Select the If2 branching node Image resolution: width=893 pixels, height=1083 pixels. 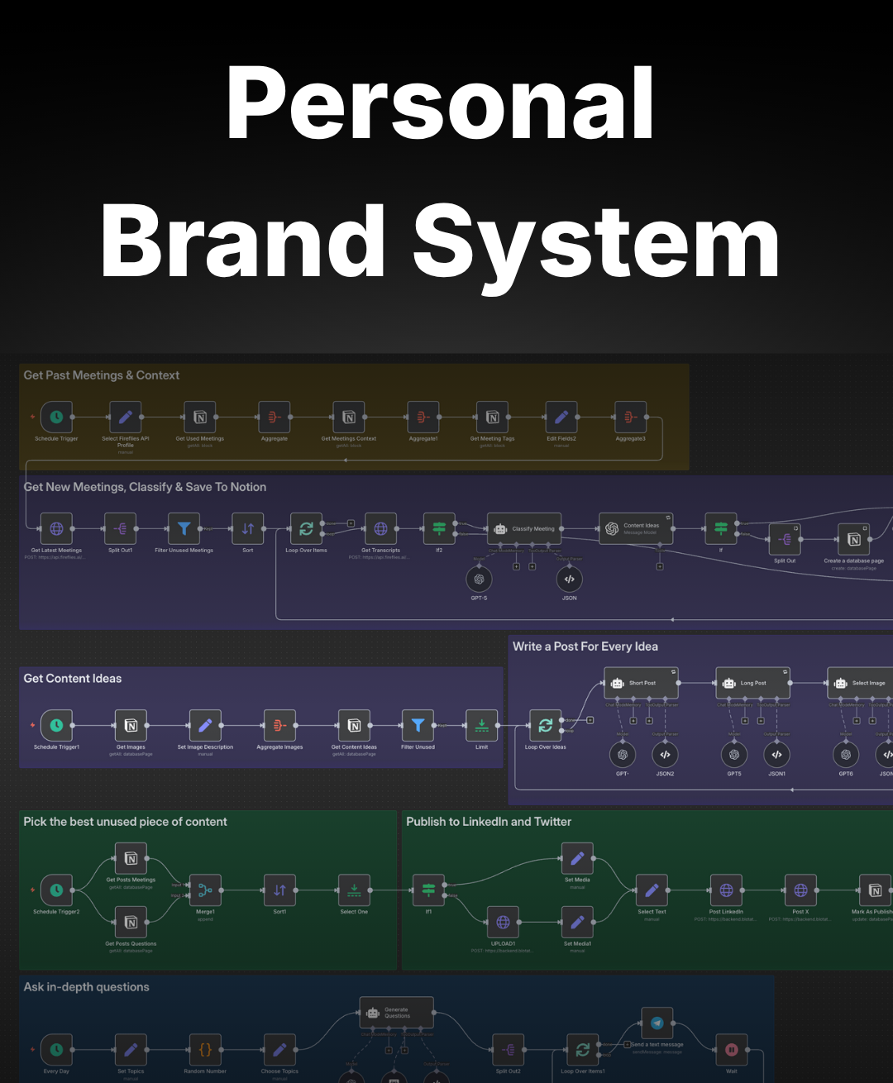click(439, 528)
